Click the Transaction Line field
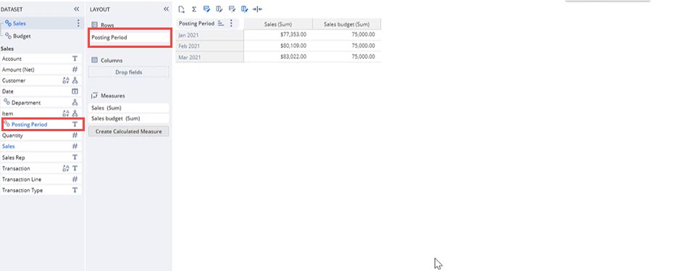The image size is (676, 271). click(x=41, y=179)
